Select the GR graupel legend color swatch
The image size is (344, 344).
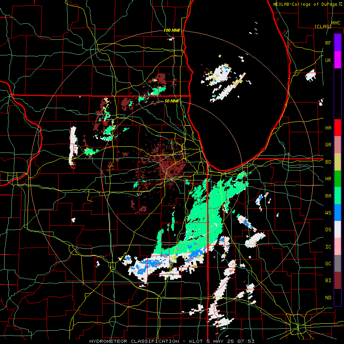point(338,144)
